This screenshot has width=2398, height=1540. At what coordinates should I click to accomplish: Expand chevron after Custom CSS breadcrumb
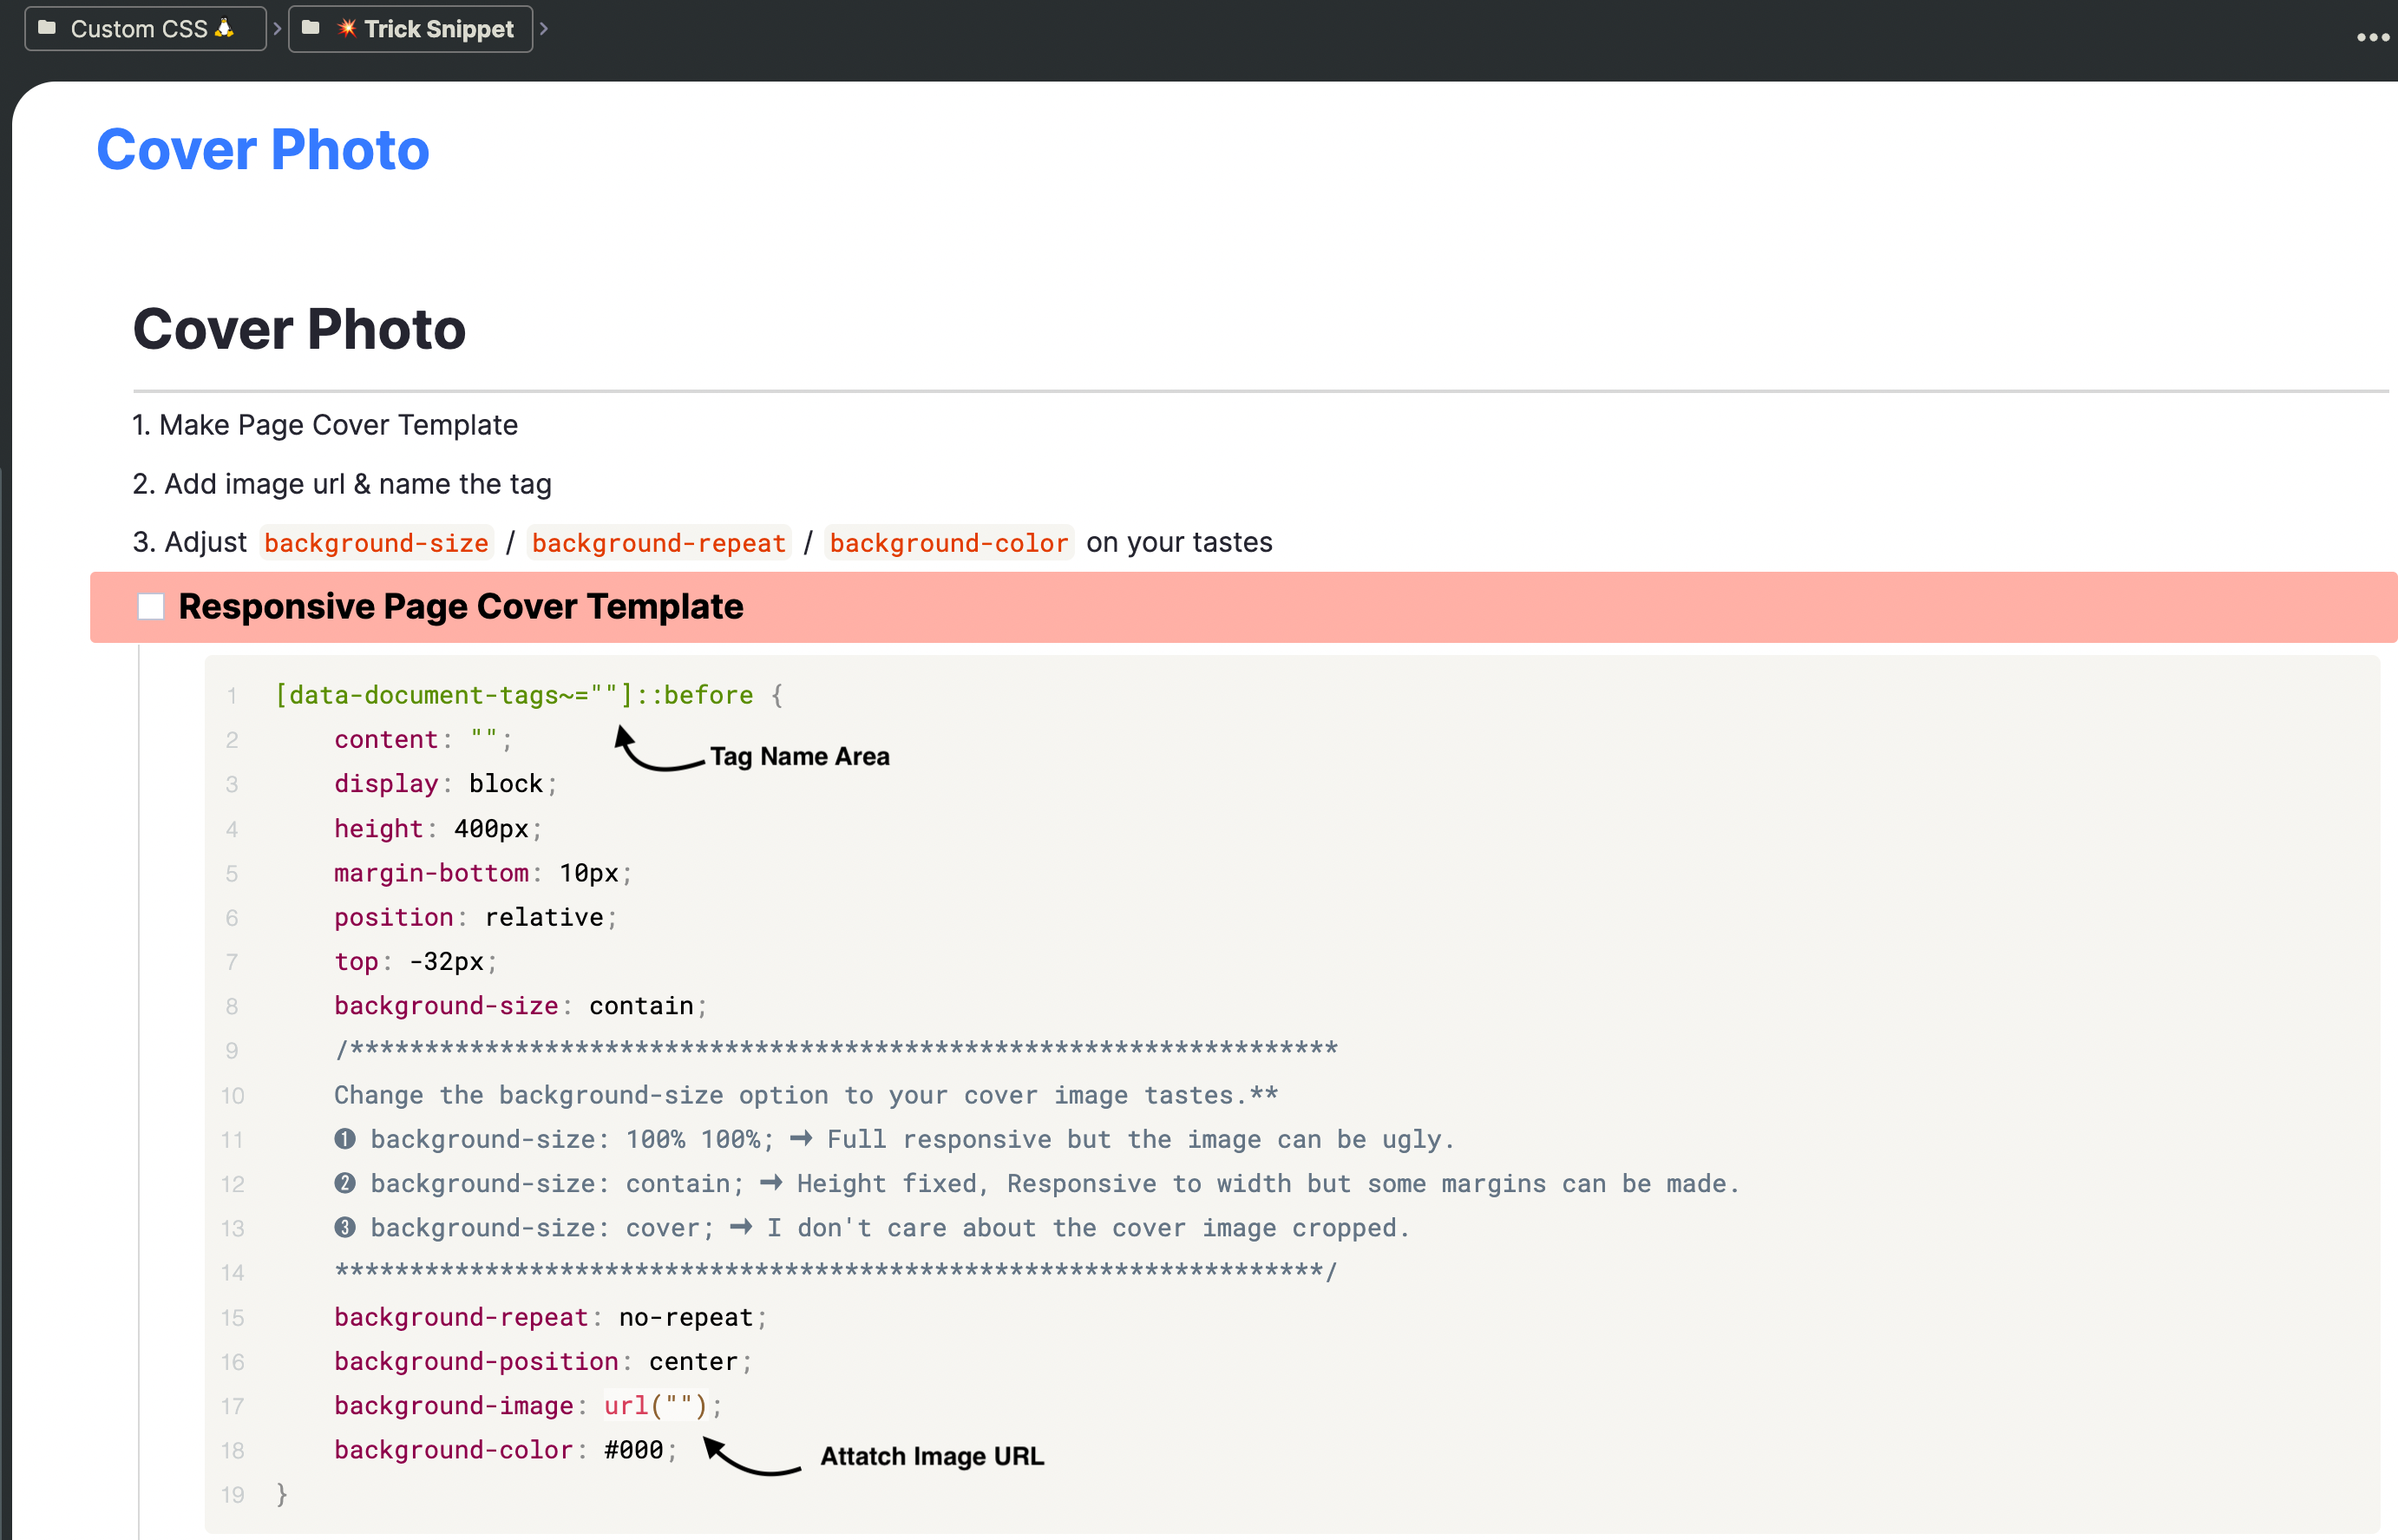click(x=277, y=29)
